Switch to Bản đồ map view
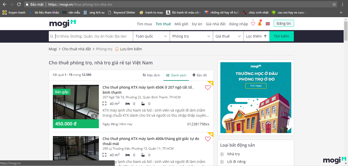The height and width of the screenshot is (166, 348). point(200,75)
